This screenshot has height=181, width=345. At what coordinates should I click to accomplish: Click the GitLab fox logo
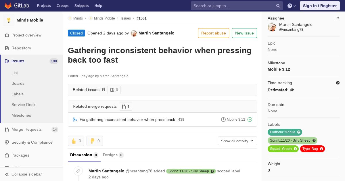(x=8, y=6)
